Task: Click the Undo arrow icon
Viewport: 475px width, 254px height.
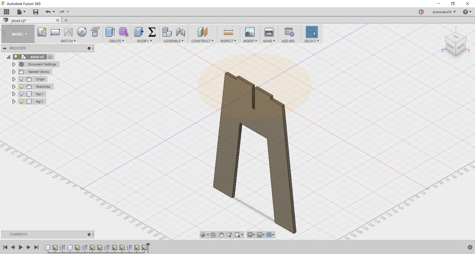Action: point(48,12)
